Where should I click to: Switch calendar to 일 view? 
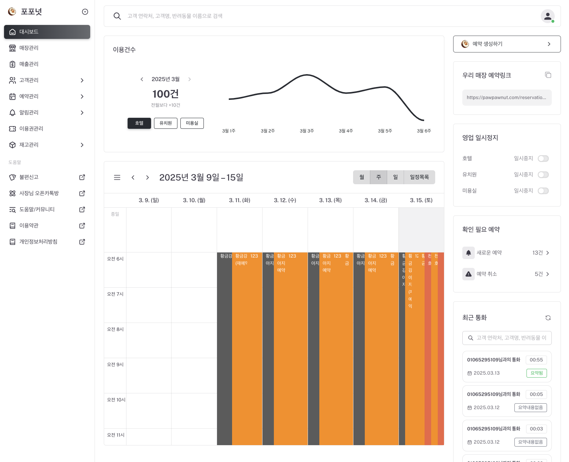pos(396,177)
